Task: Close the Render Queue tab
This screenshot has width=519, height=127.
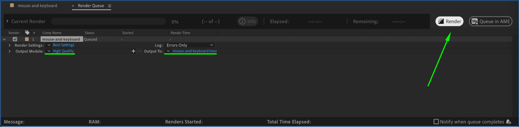Action: point(73,6)
